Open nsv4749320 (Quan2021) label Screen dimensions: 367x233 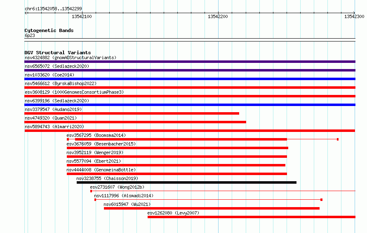coord(51,118)
